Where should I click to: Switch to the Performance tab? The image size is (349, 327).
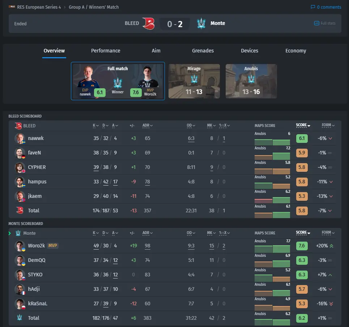pyautogui.click(x=106, y=51)
